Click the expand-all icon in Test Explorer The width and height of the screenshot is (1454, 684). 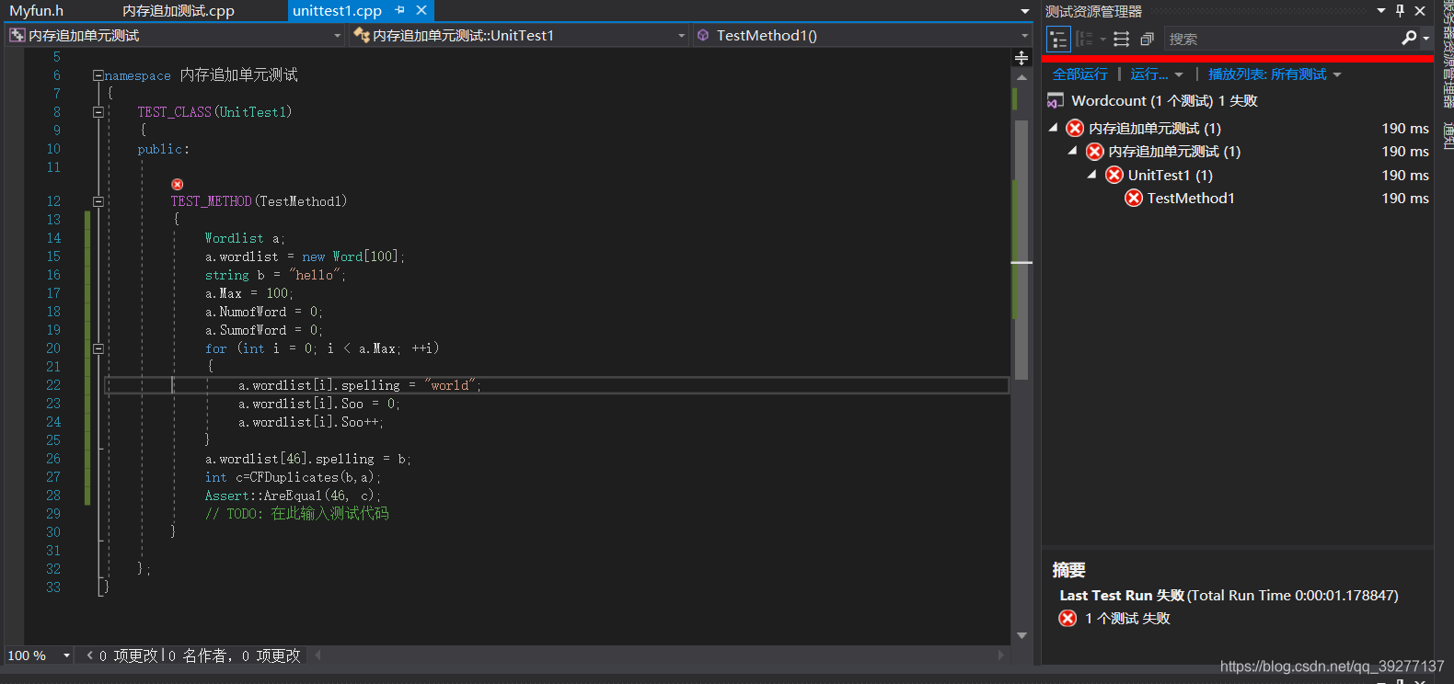click(x=1121, y=40)
